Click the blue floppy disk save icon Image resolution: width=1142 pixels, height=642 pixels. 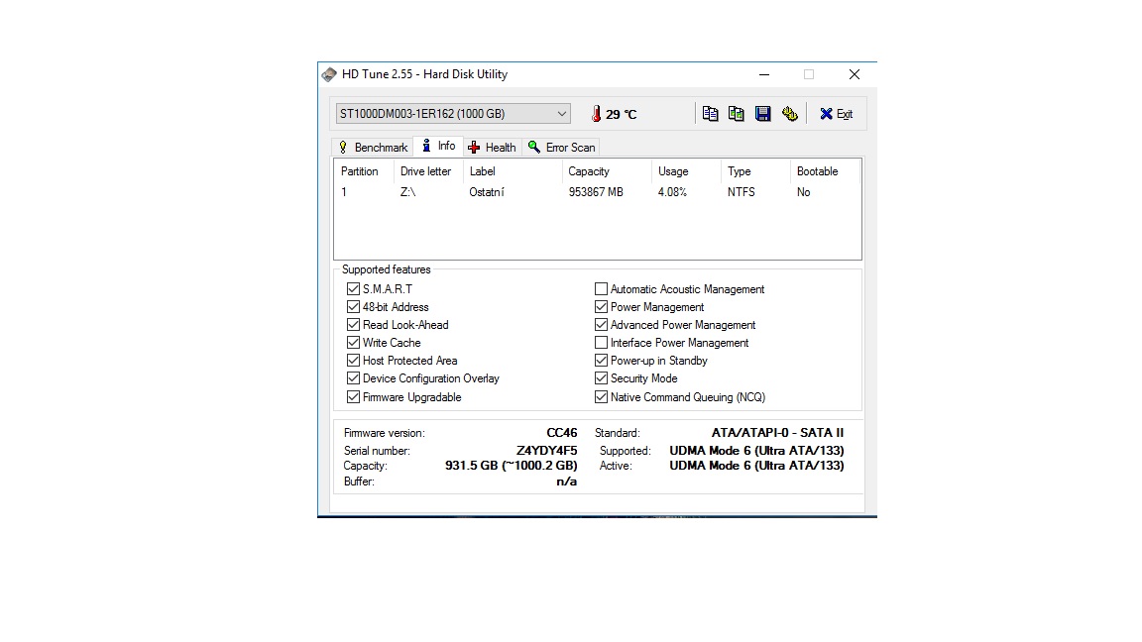point(762,114)
